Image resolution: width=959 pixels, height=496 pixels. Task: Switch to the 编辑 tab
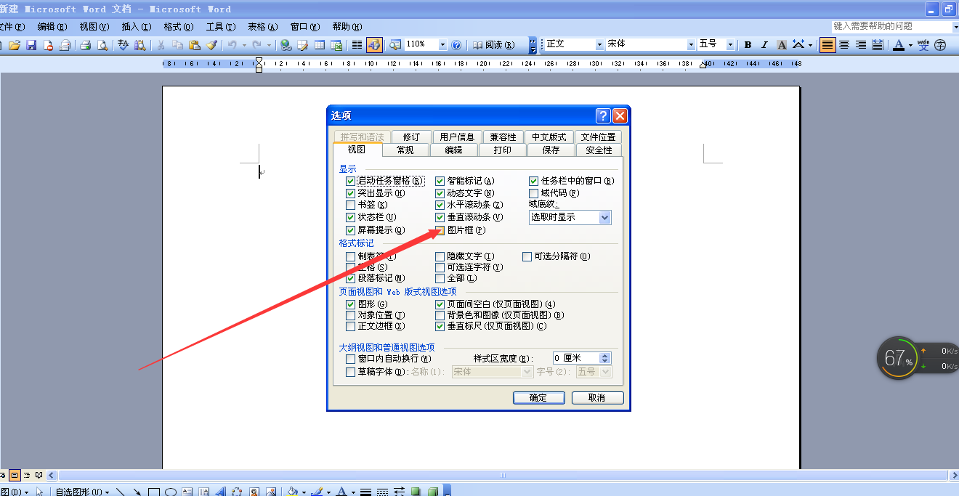(453, 150)
